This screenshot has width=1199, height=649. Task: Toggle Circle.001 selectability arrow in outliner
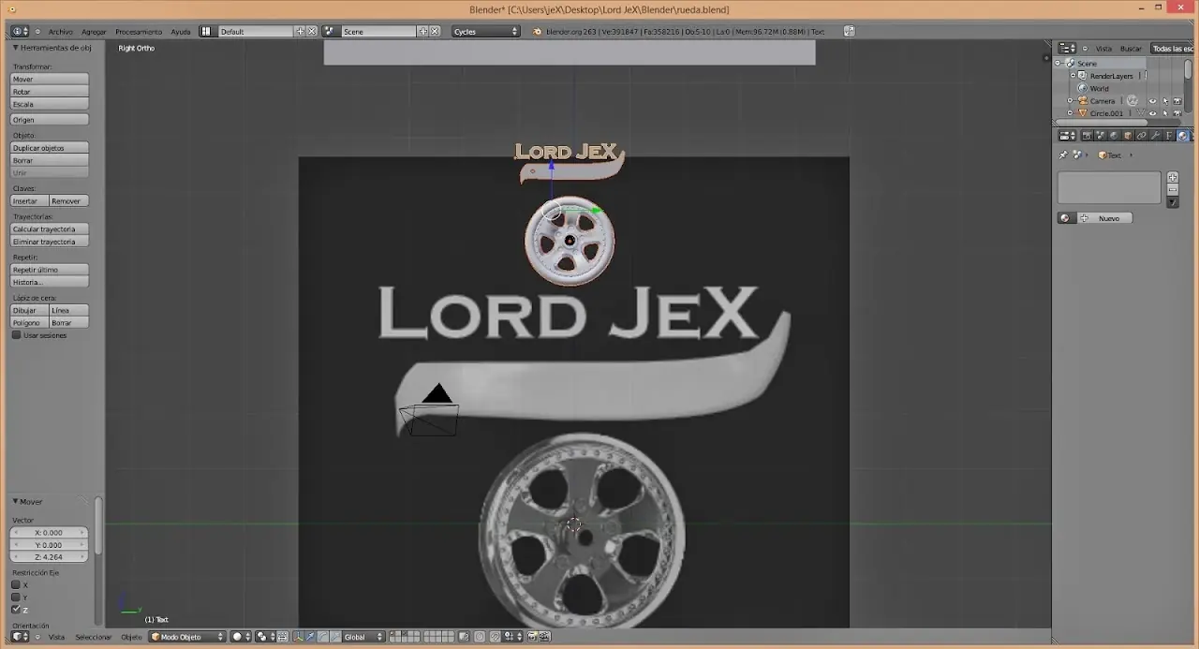tap(1165, 113)
